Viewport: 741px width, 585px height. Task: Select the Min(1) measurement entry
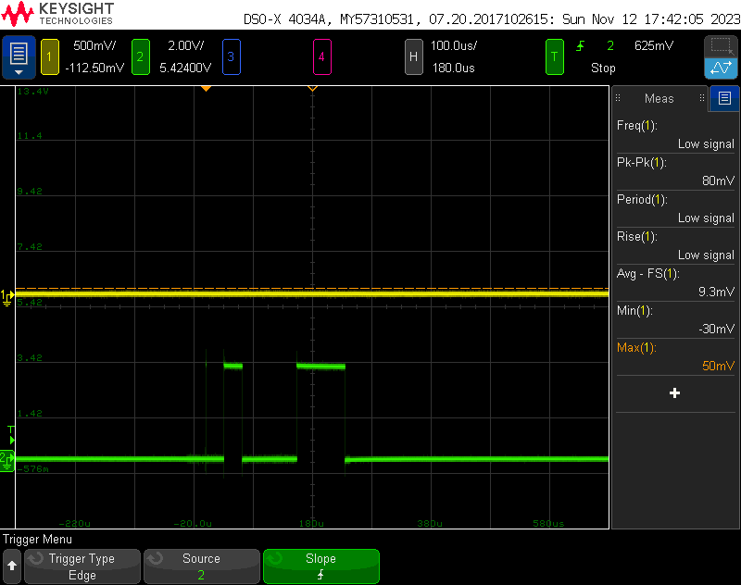point(675,319)
